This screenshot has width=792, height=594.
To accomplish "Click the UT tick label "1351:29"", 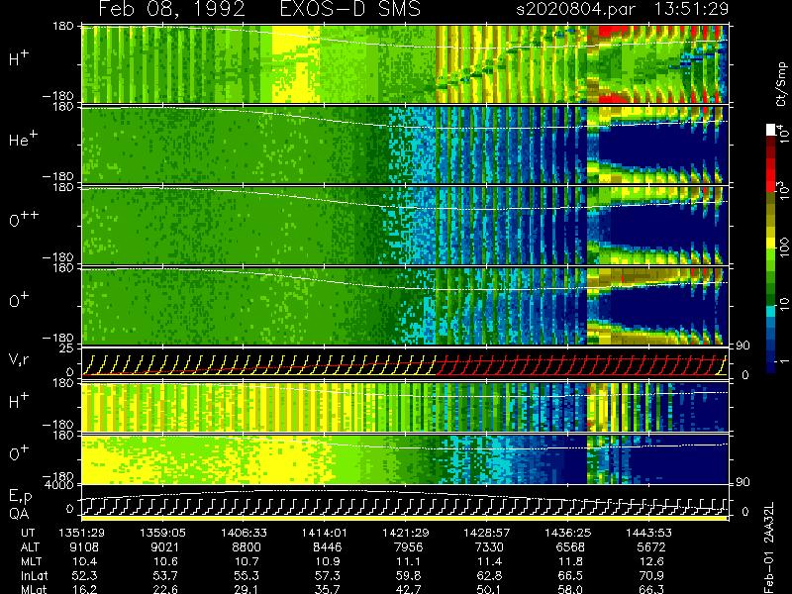I will coord(82,533).
